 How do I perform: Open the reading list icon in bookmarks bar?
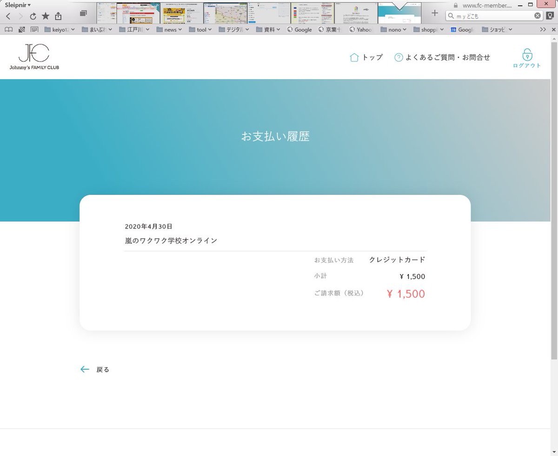(34, 29)
